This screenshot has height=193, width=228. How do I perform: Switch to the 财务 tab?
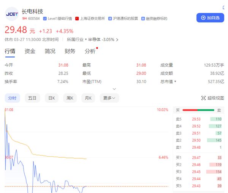pos(70,51)
